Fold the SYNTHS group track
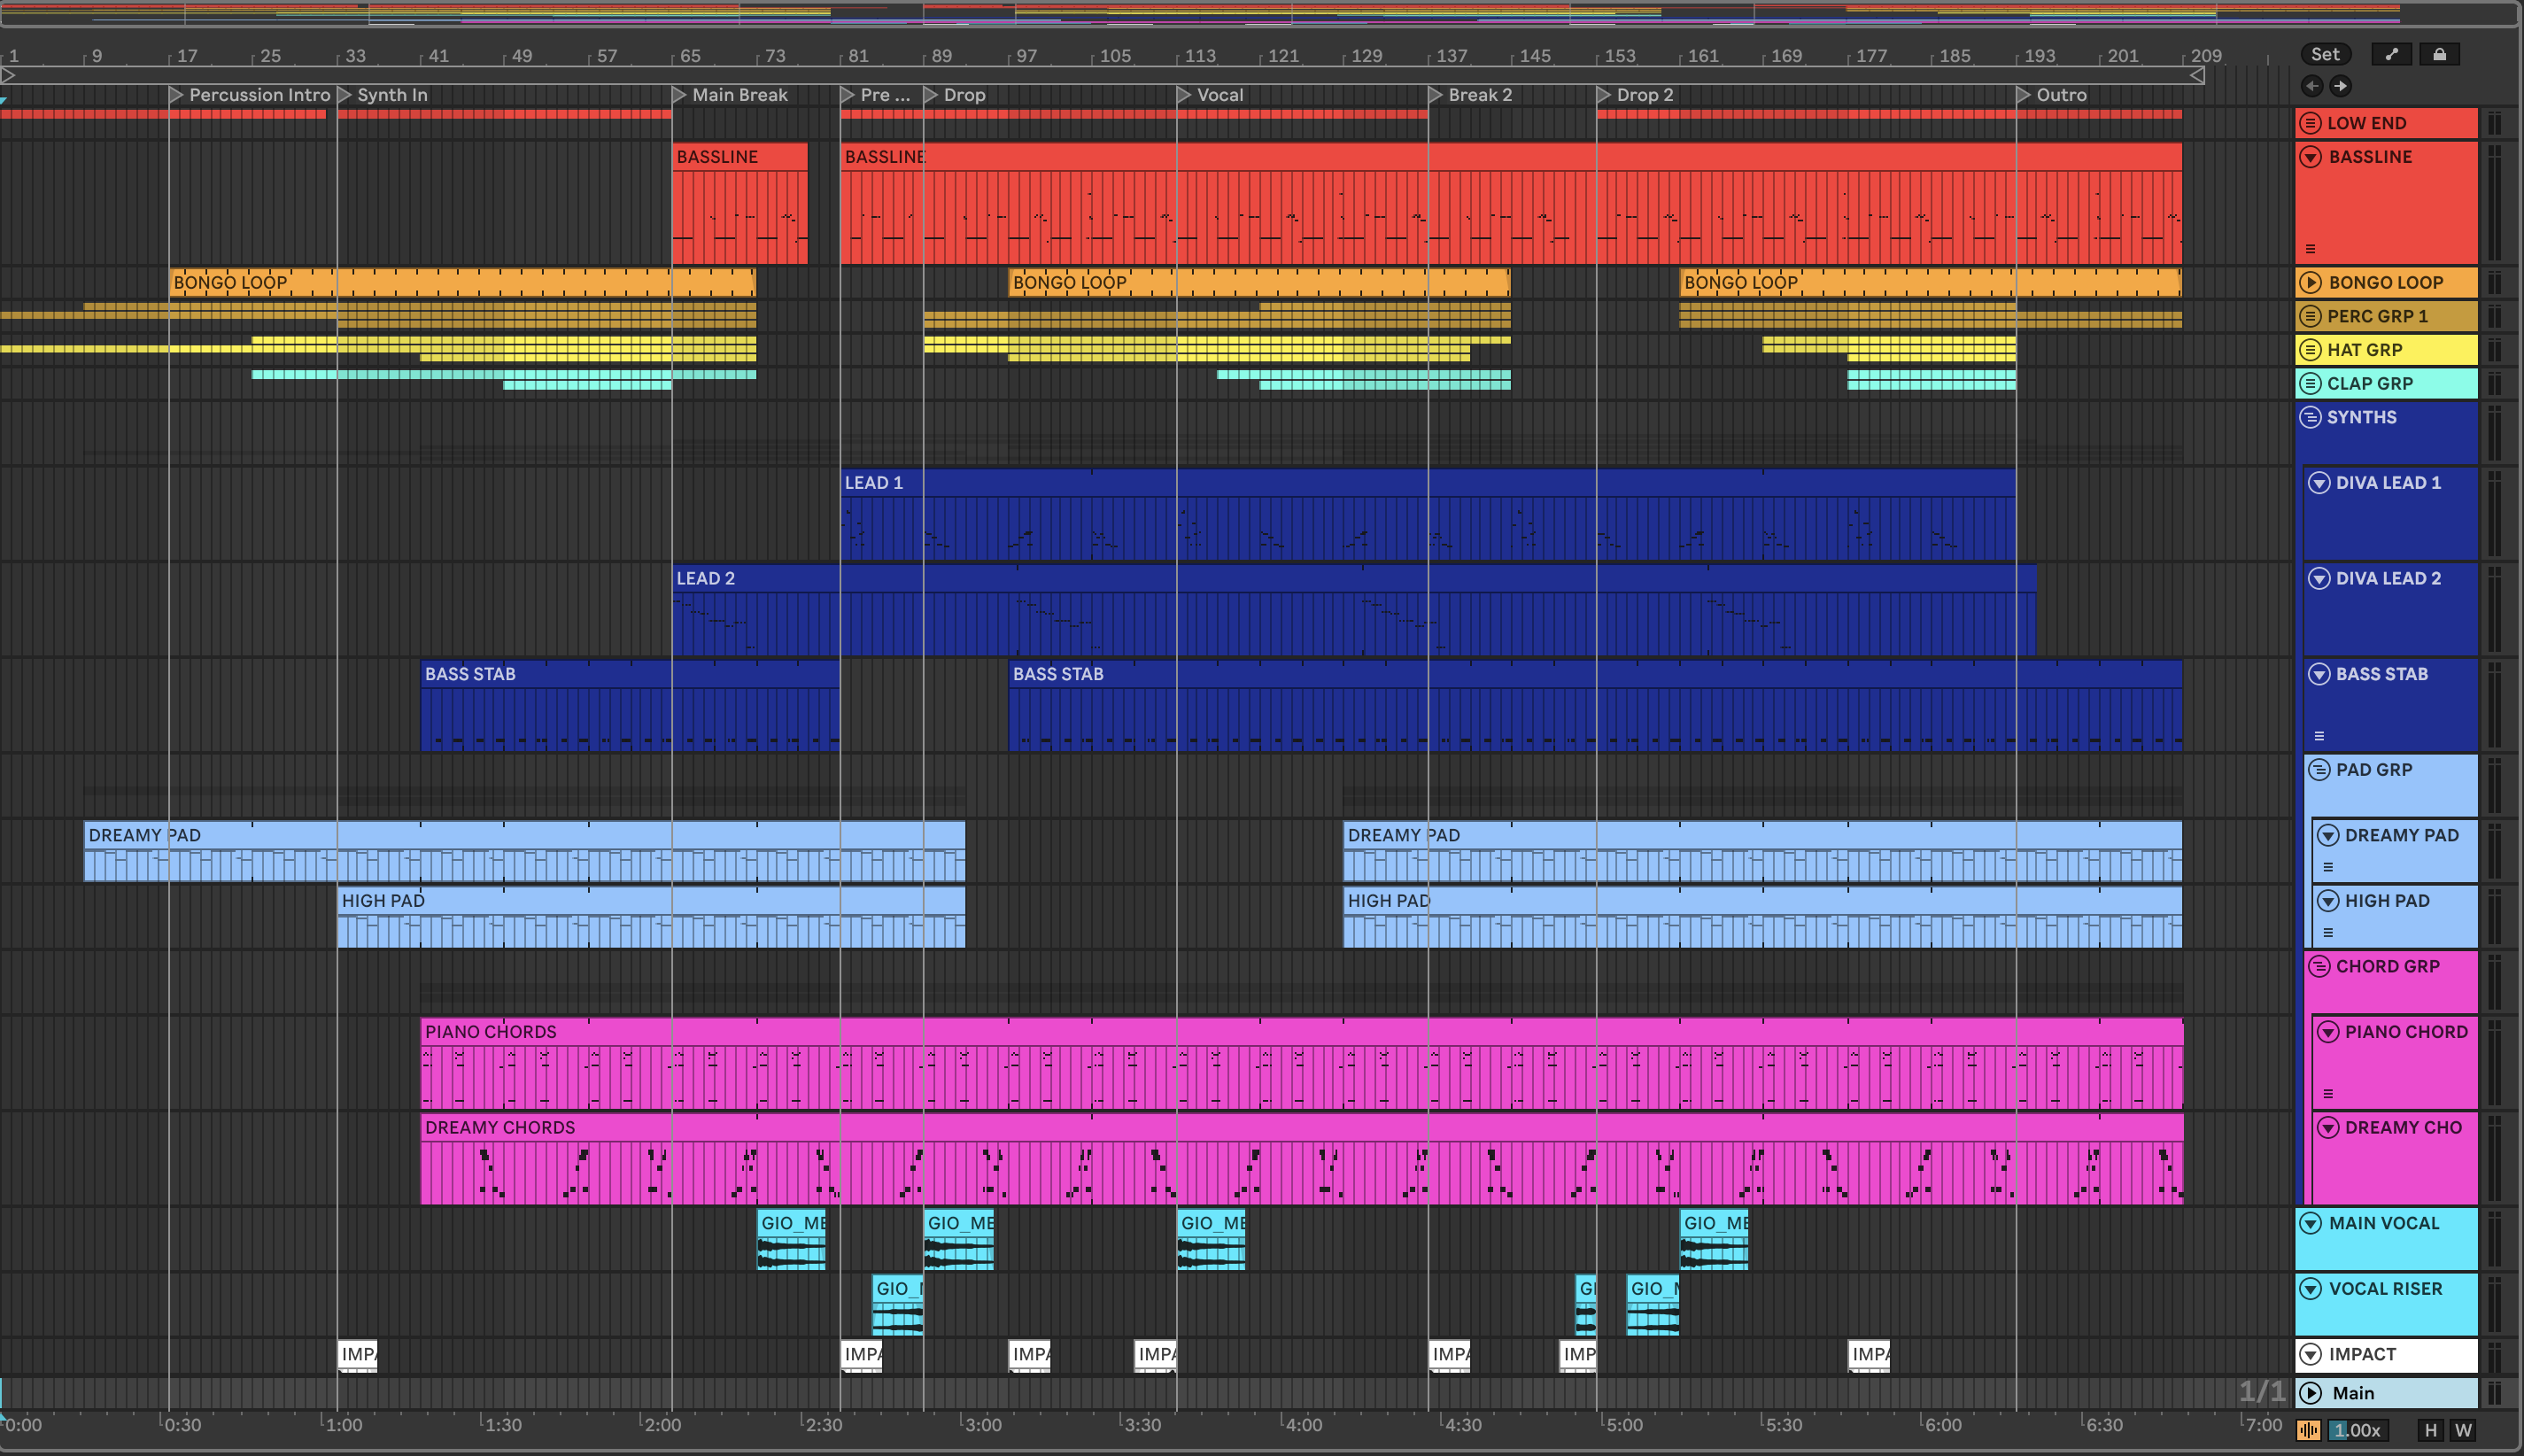2524x1456 pixels. 2310,417
